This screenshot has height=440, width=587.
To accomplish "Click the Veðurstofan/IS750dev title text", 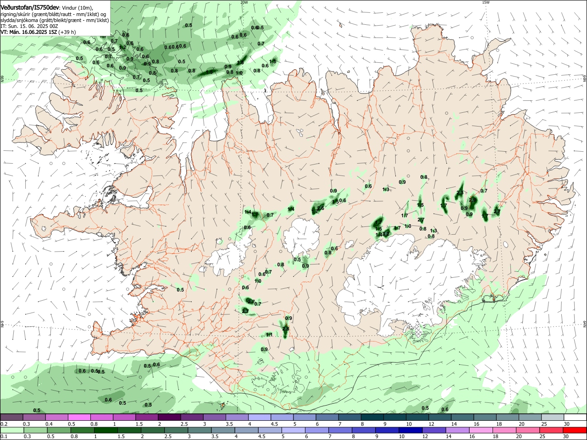I will point(30,7).
